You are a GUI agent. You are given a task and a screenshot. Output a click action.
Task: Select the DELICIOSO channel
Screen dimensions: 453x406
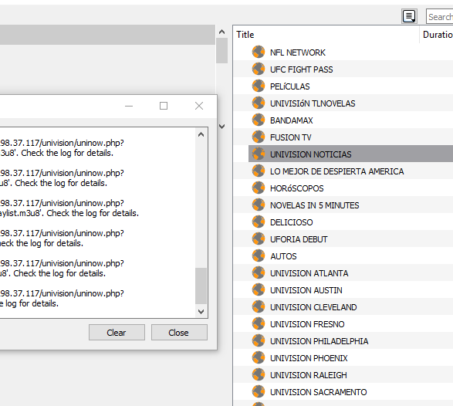tap(291, 222)
